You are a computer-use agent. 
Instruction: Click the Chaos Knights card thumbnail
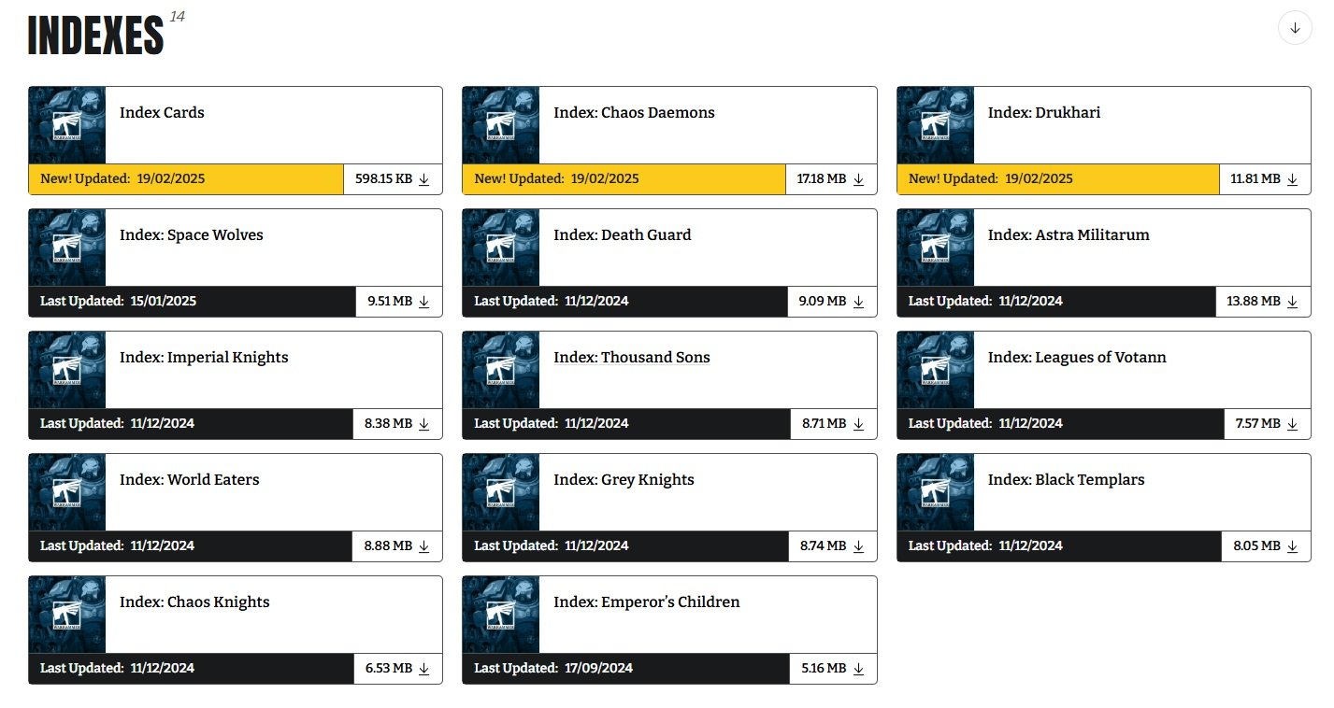67,615
